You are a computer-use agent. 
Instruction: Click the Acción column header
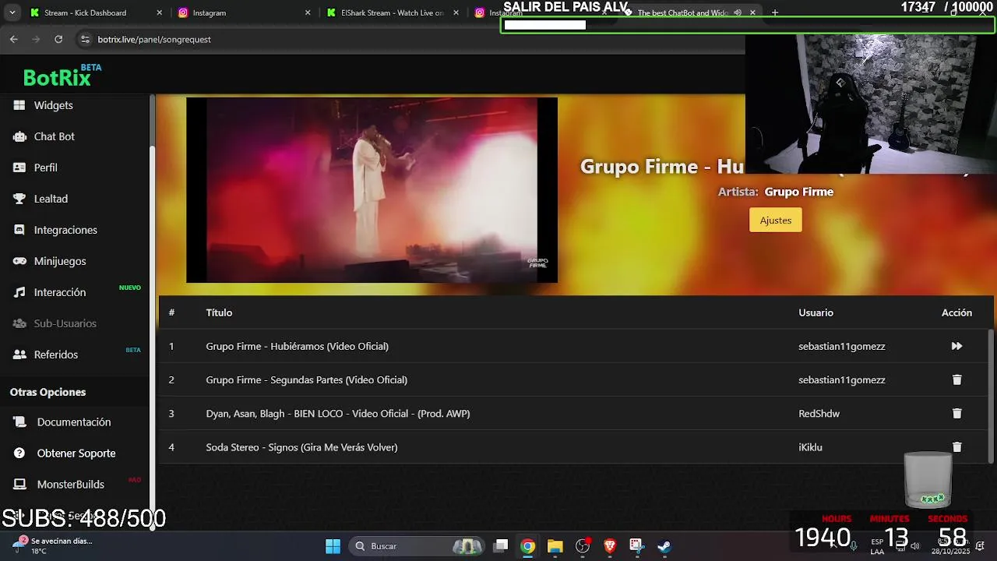coord(956,312)
